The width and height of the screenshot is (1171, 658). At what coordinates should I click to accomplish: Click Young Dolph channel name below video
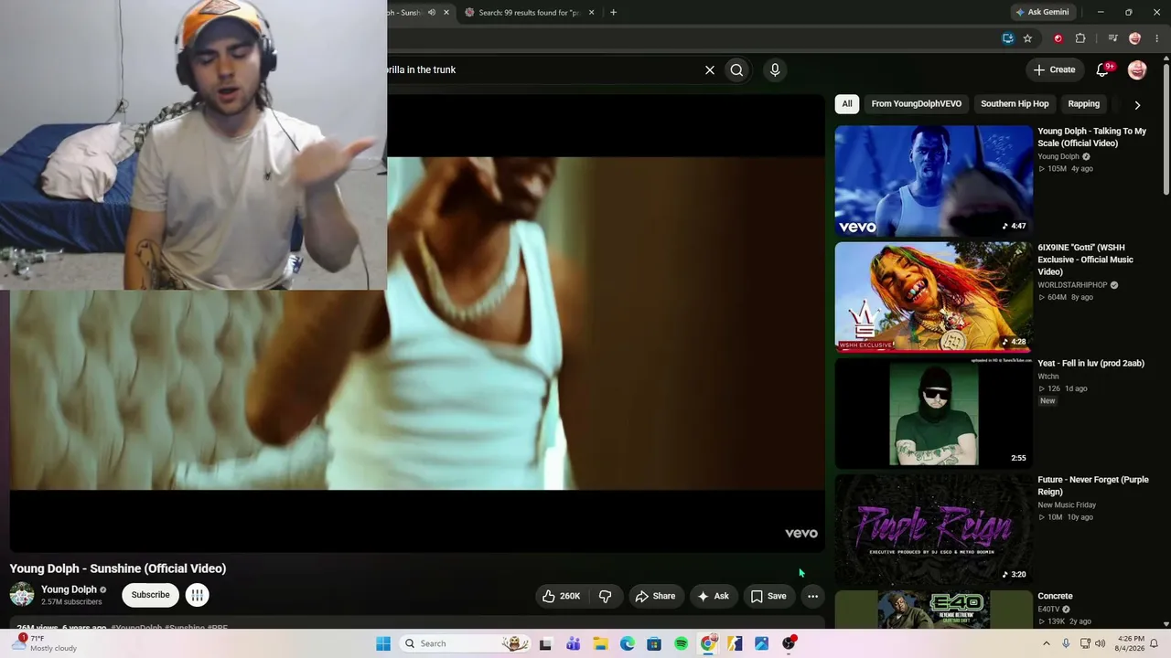pyautogui.click(x=69, y=589)
